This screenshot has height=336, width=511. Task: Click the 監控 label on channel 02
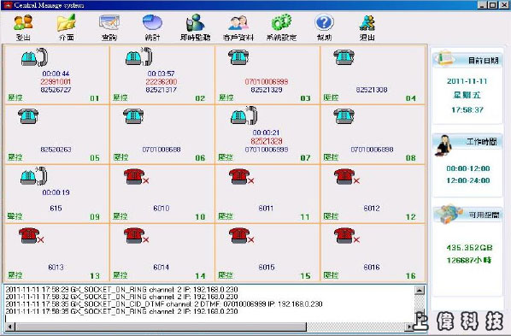click(x=120, y=97)
